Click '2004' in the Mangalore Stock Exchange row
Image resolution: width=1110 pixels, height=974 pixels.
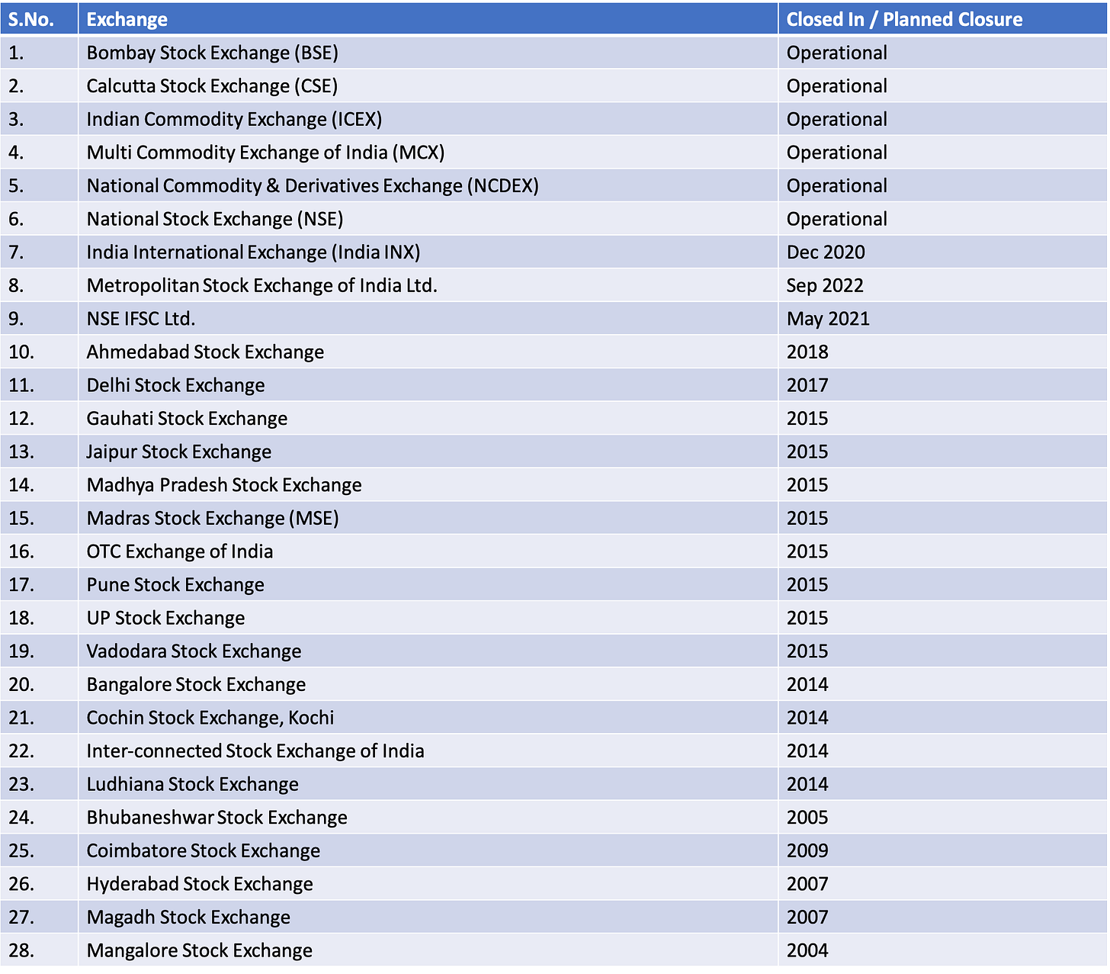[807, 950]
